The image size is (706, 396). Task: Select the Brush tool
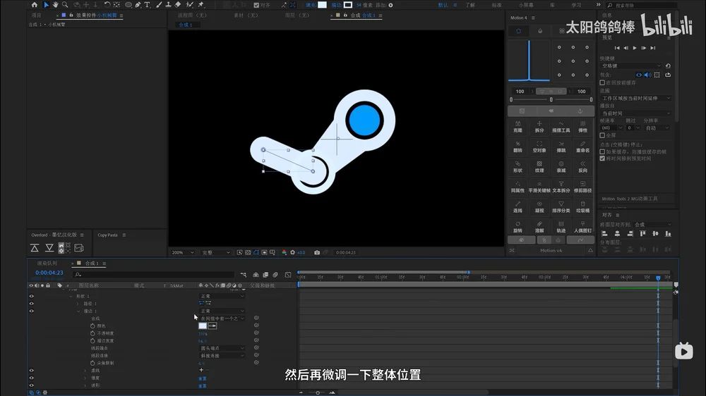(x=158, y=5)
